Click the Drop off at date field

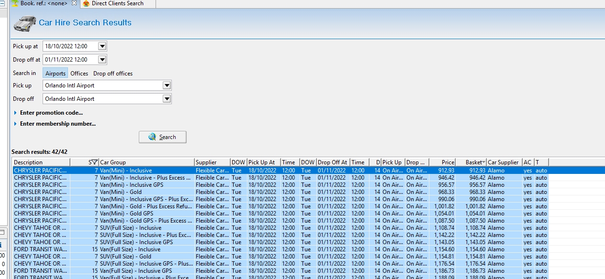click(70, 60)
